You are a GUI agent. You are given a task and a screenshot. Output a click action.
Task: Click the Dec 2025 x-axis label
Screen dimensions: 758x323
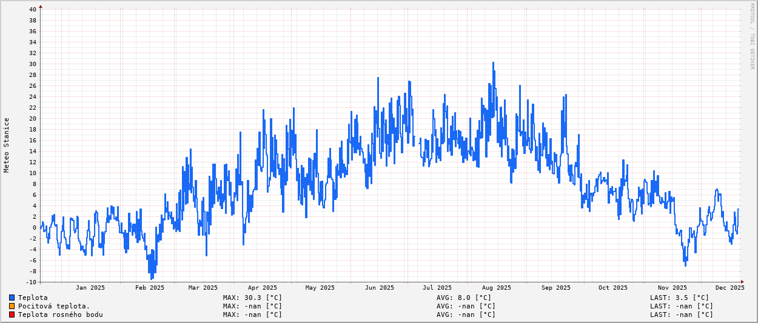click(729, 288)
